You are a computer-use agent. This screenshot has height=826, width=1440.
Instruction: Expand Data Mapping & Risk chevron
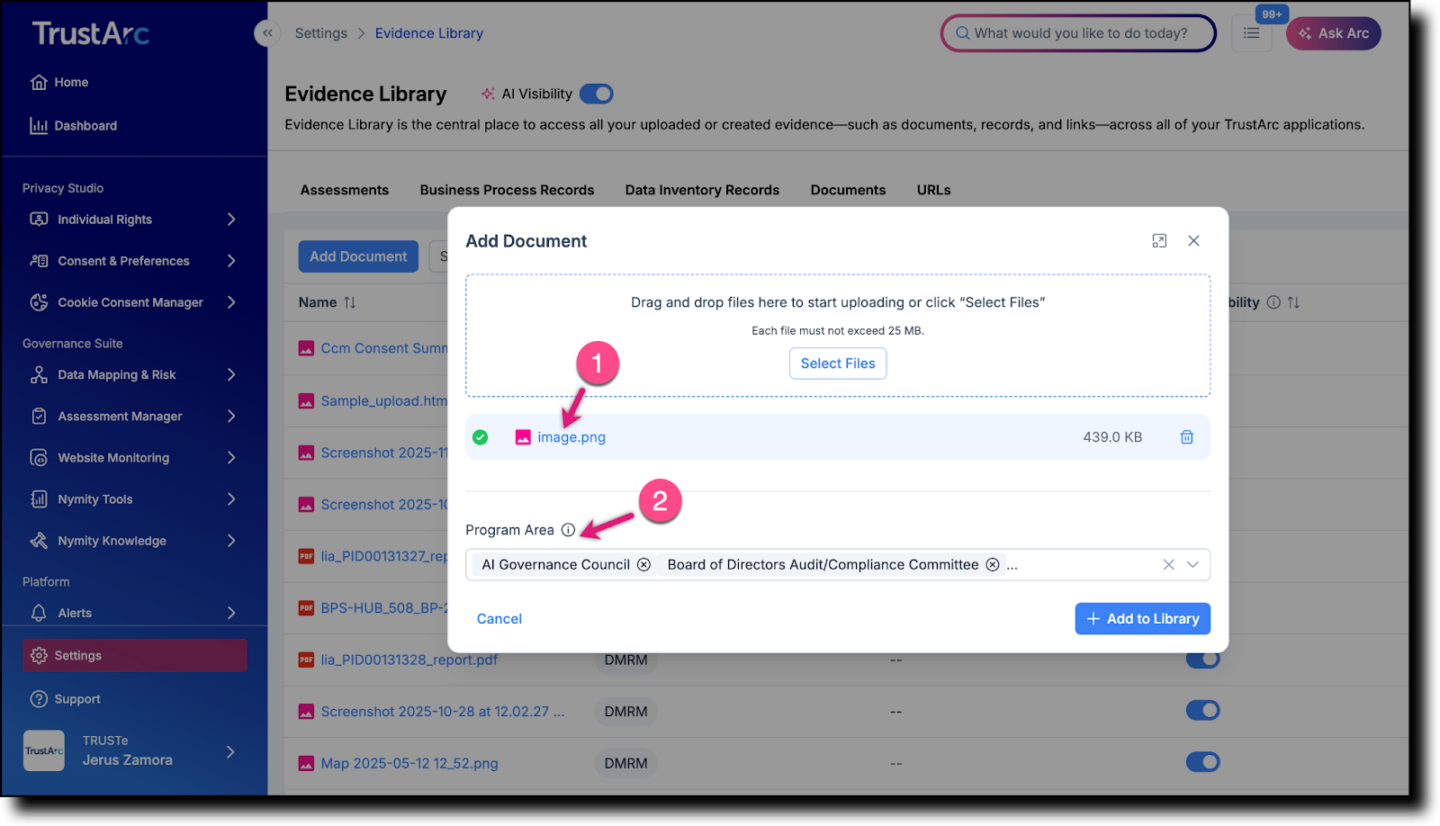[x=231, y=375]
